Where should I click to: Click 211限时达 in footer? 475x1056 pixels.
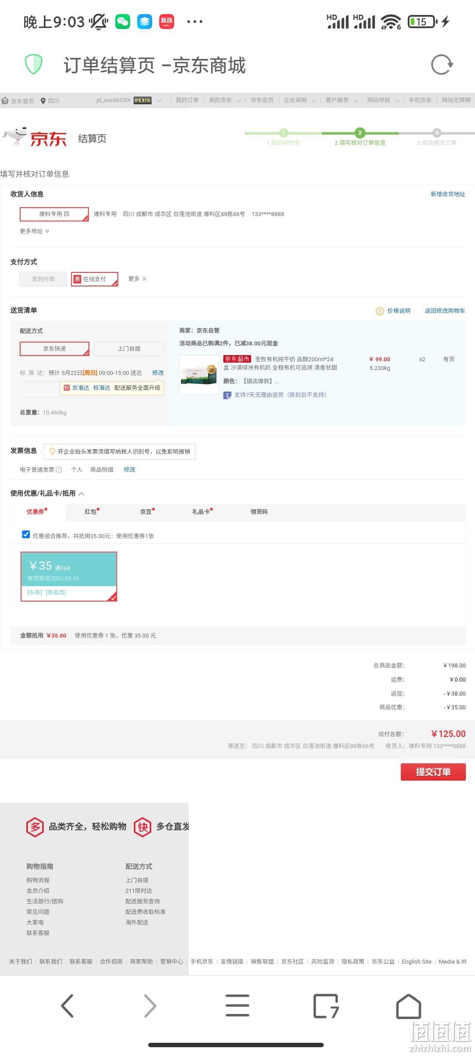click(139, 891)
